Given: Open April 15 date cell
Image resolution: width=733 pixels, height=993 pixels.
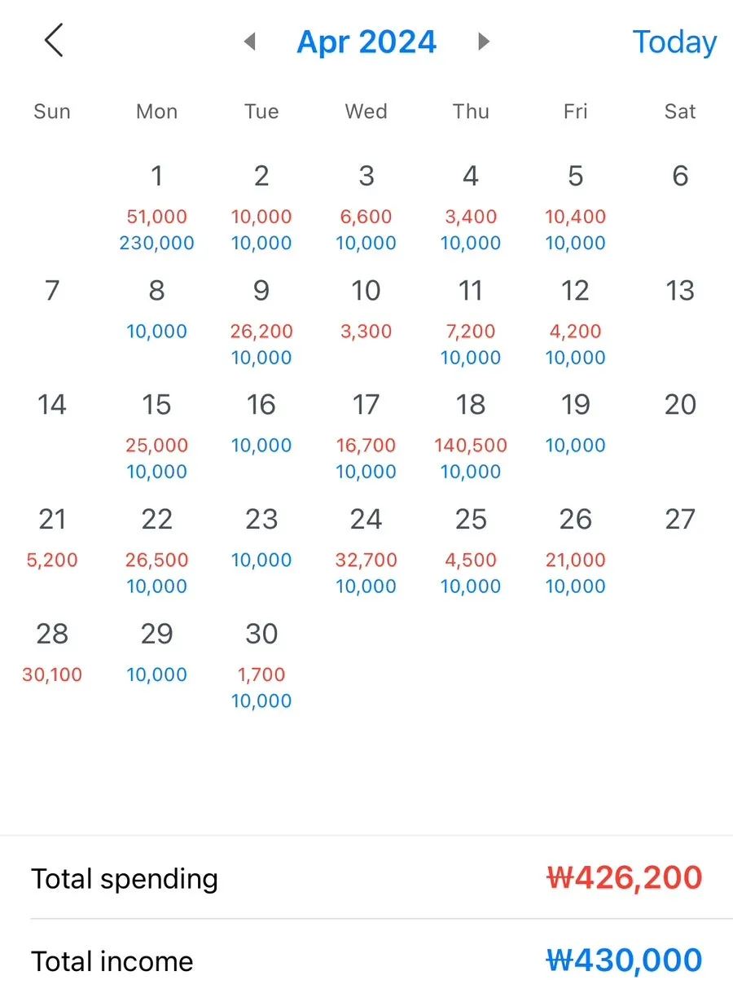Looking at the screenshot, I should (x=156, y=433).
